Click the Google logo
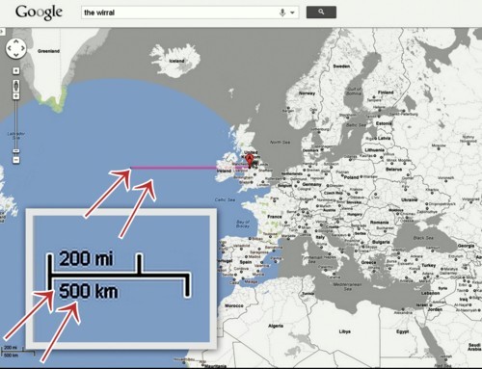482x369 pixels. click(x=39, y=13)
